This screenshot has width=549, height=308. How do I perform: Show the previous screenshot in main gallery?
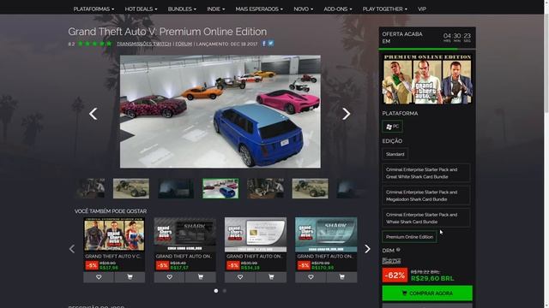coord(93,114)
